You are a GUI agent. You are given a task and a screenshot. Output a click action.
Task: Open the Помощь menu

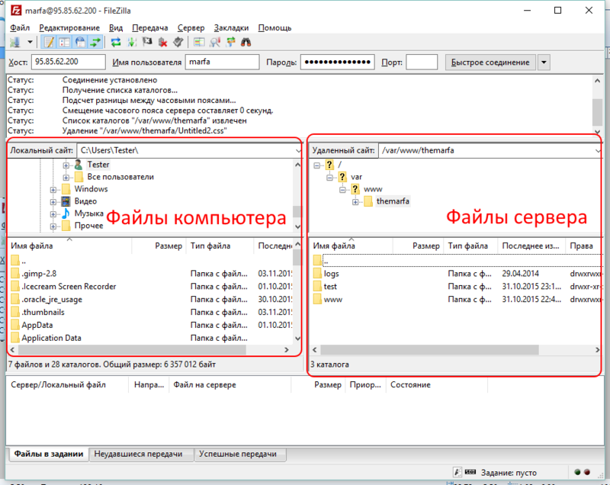tap(274, 27)
